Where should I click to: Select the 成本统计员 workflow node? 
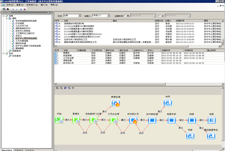tap(134, 121)
